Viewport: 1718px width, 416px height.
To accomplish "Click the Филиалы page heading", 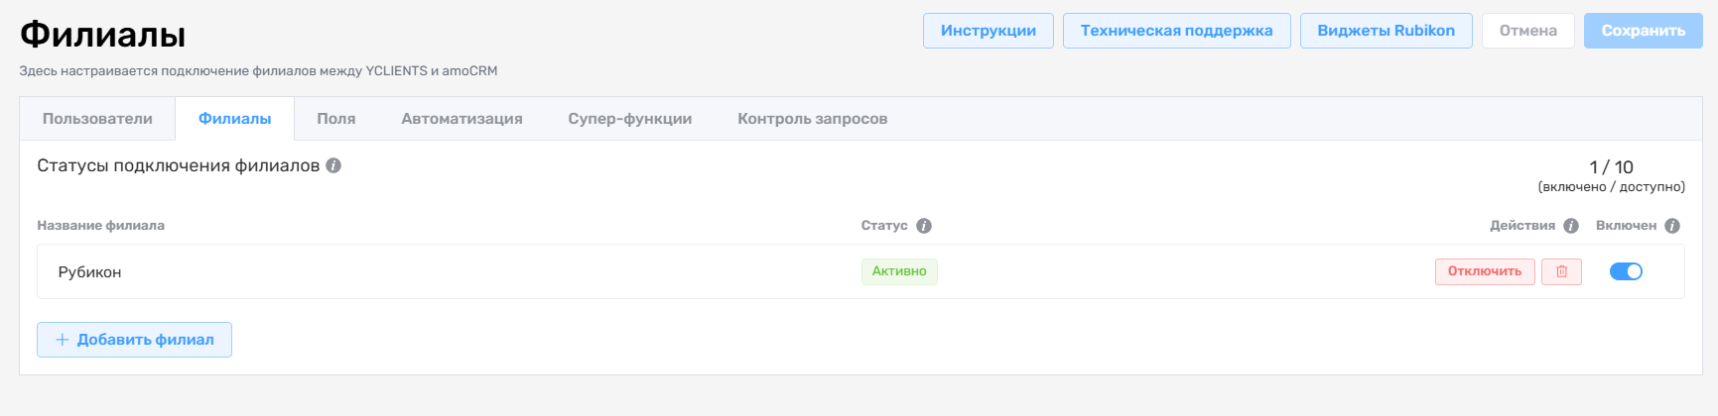I will (103, 35).
